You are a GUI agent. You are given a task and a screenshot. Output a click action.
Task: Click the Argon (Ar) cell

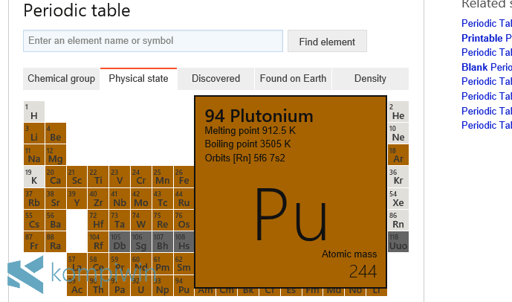coord(398,155)
